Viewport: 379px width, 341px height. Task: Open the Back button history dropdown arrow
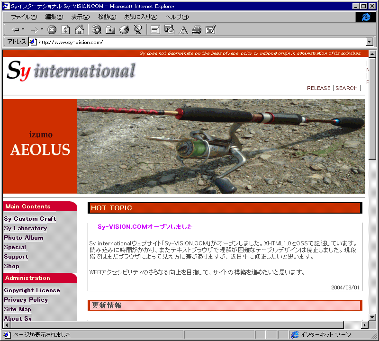coord(23,29)
